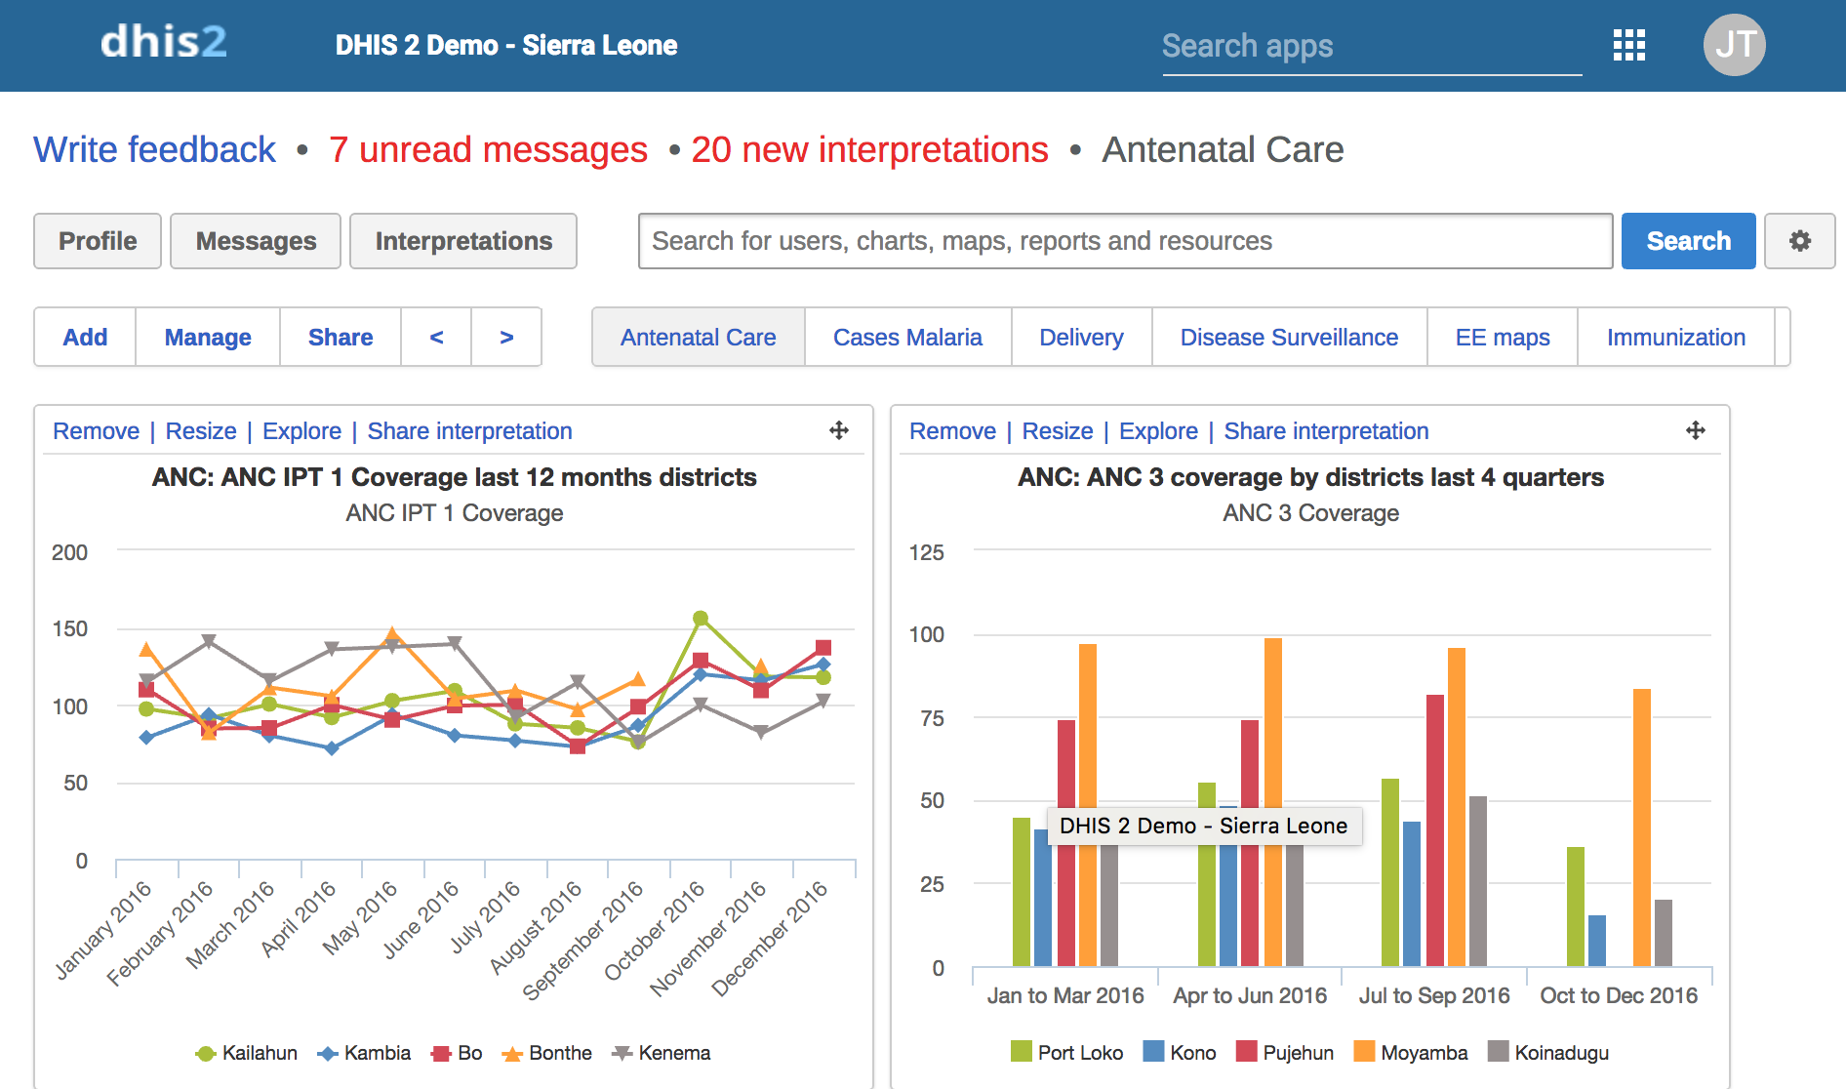Image resolution: width=1846 pixels, height=1089 pixels.
Task: Open dashboard settings gear icon
Action: coord(1799,241)
